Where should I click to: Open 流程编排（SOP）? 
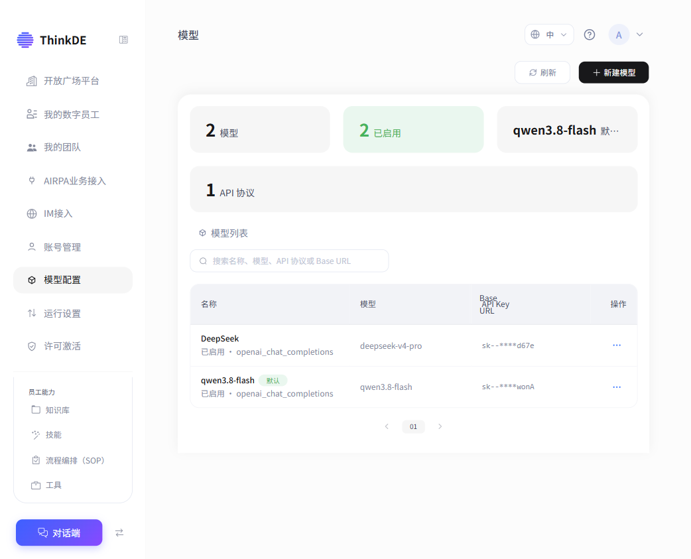68,460
